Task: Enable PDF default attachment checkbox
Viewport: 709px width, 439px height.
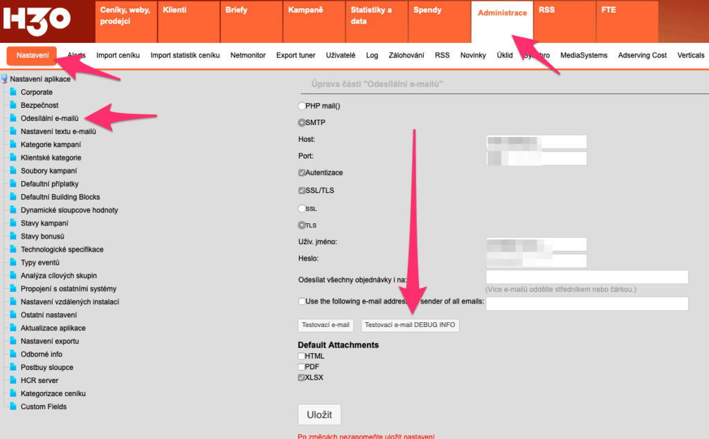Action: click(x=301, y=367)
